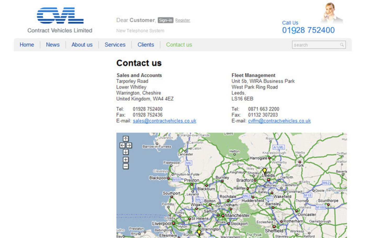Image resolution: width=366 pixels, height=238 pixels.
Task: Open the About us page
Action: coord(82,45)
